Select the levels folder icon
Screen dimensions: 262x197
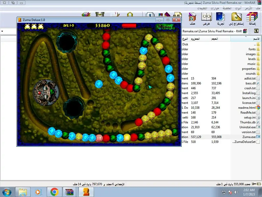click(x=258, y=59)
